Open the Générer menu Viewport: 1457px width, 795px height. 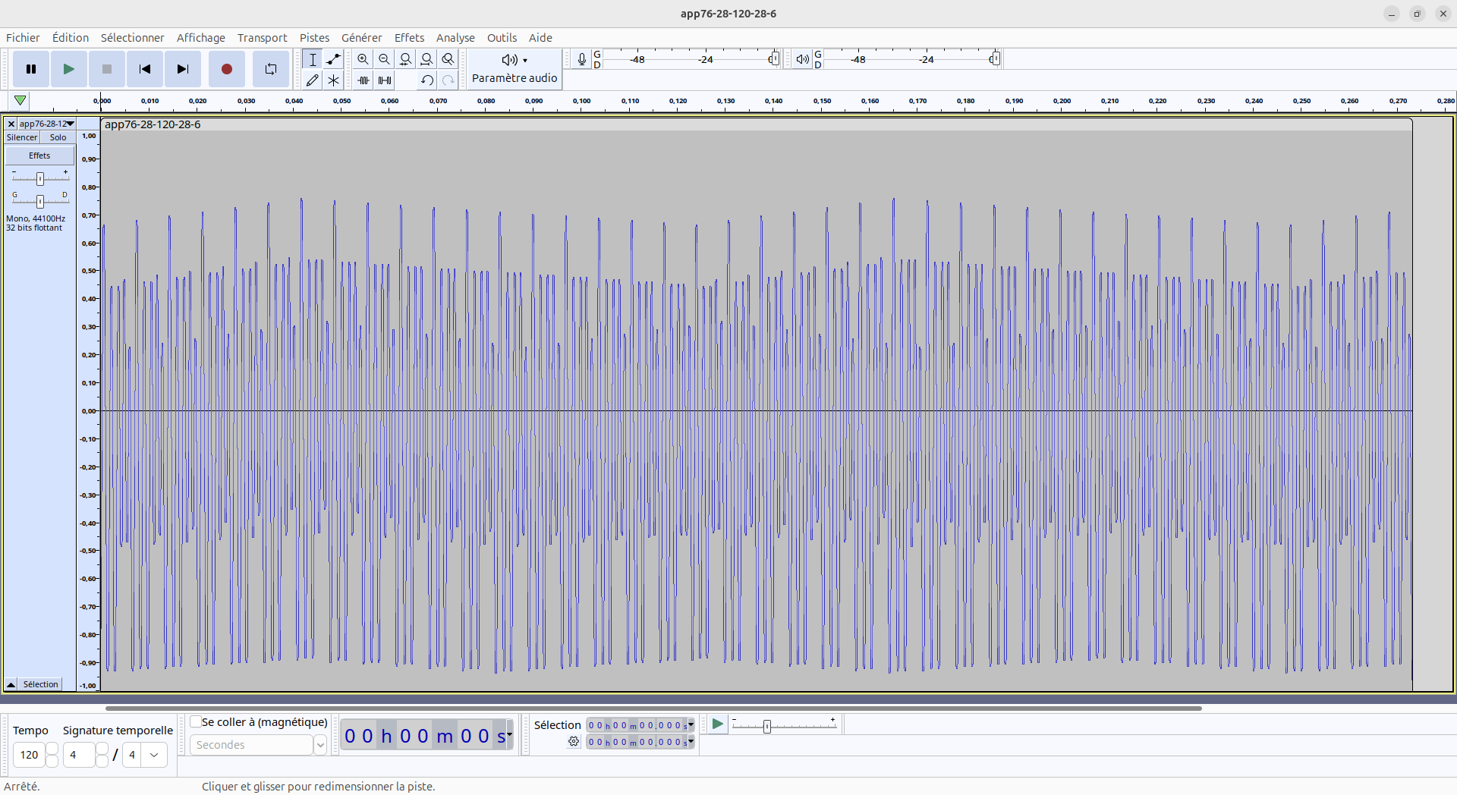pyautogui.click(x=361, y=38)
